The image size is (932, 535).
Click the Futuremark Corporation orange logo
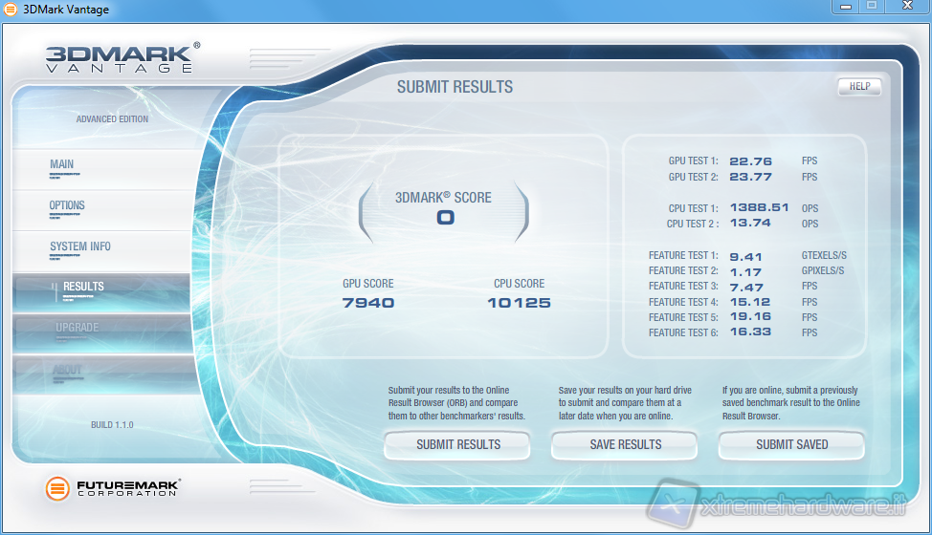point(58,488)
